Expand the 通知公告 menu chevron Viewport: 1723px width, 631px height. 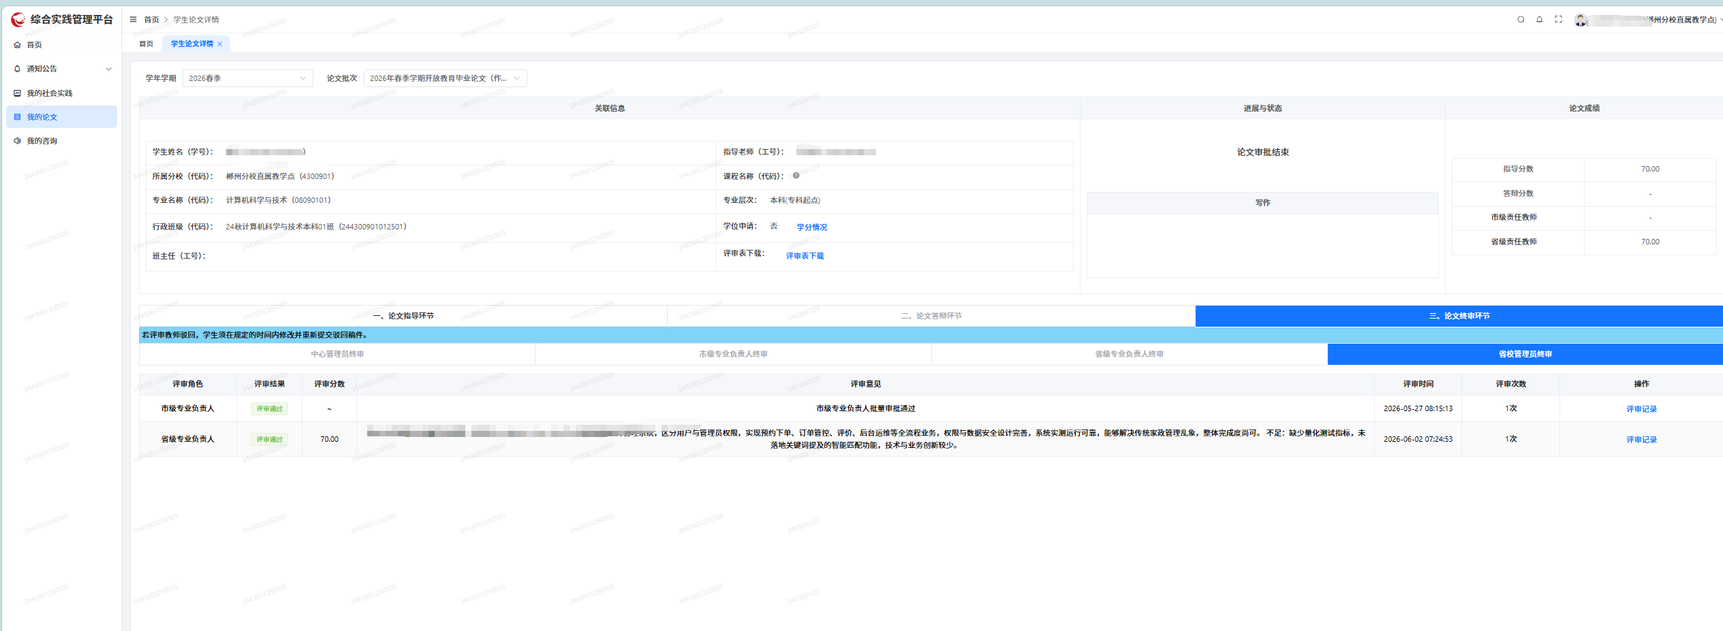108,69
